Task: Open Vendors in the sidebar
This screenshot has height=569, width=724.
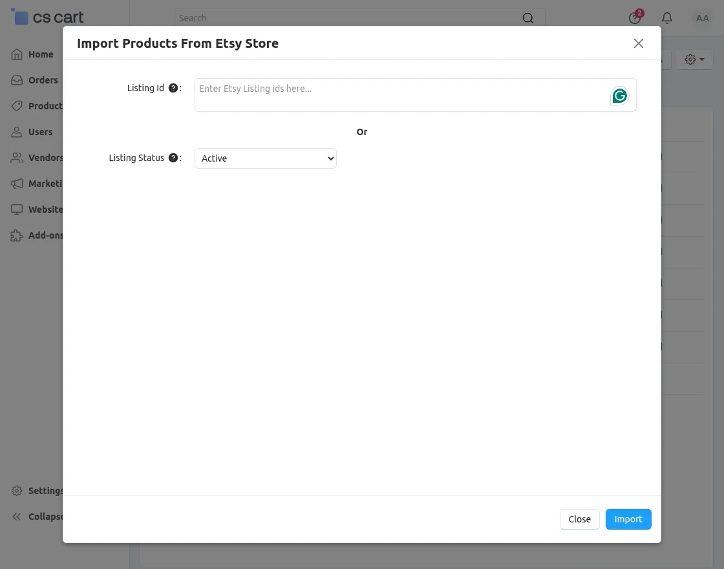Action: click(x=36, y=158)
